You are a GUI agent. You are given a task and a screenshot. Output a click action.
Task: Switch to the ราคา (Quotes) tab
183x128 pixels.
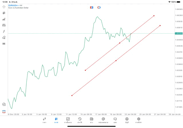[44, 120]
